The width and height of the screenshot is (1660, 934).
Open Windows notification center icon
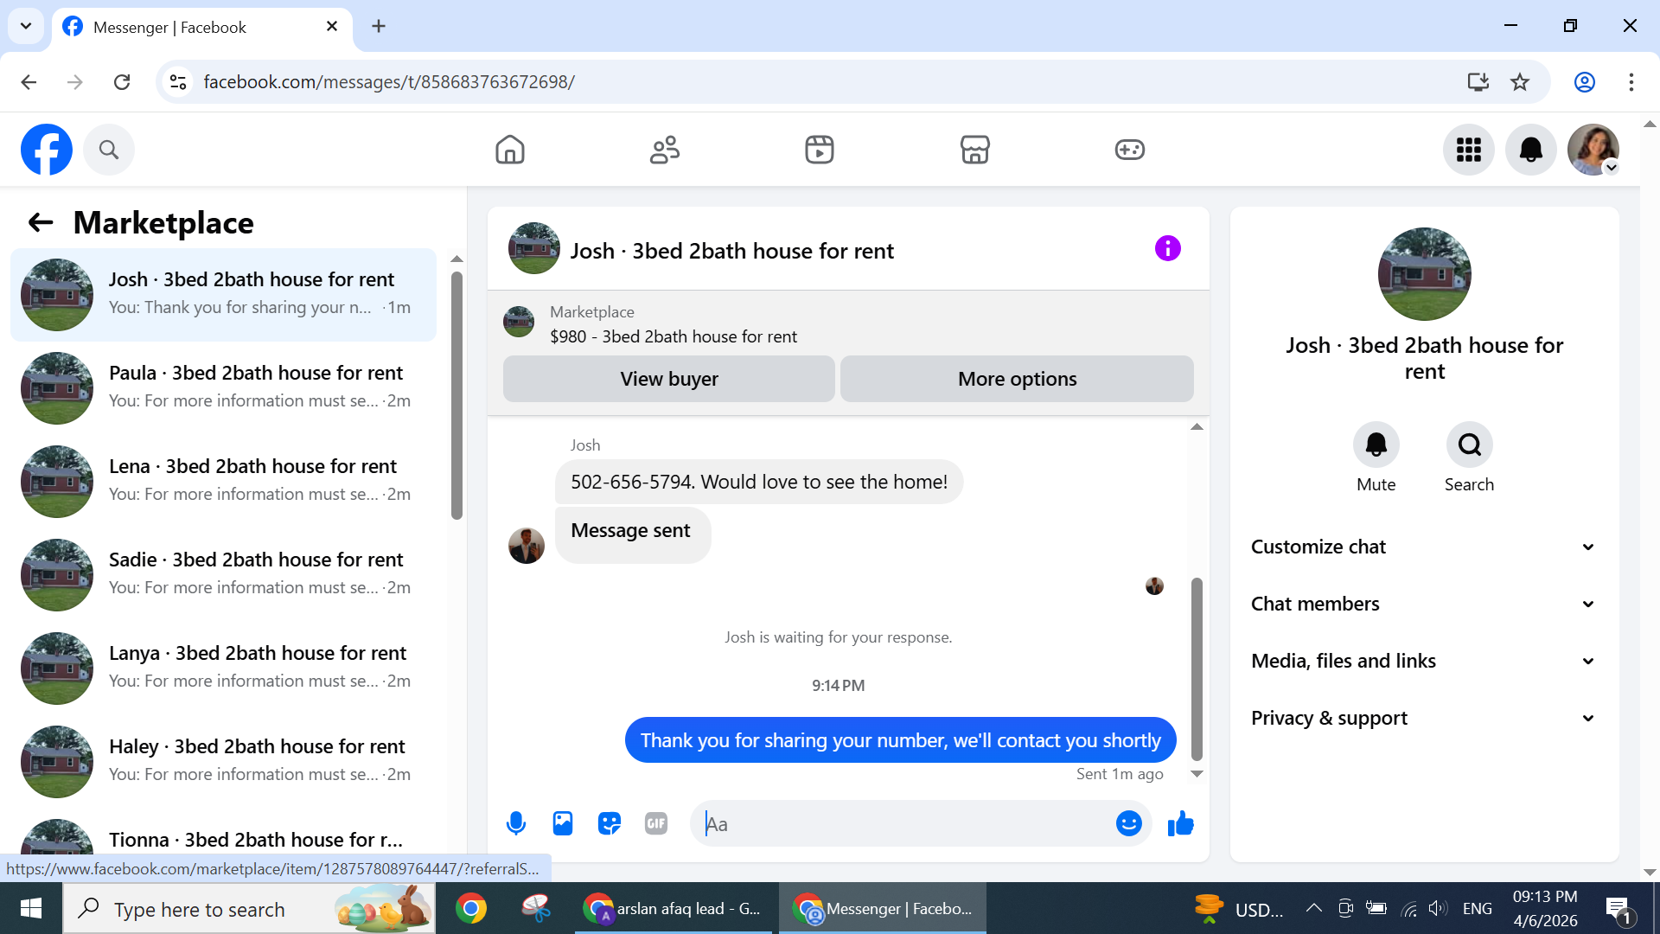(x=1619, y=910)
